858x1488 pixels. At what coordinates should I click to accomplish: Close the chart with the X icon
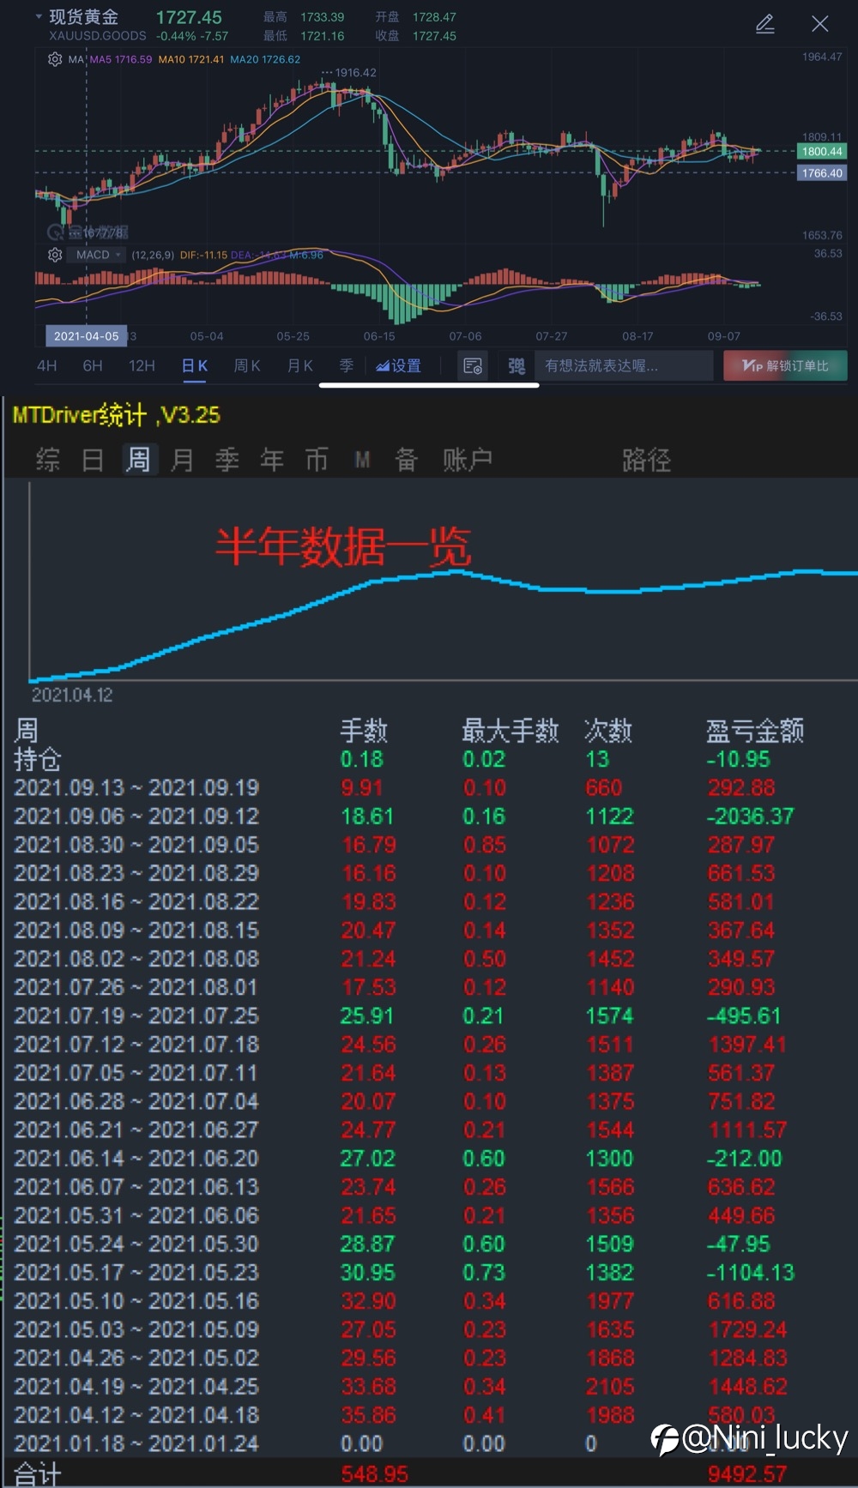point(819,24)
